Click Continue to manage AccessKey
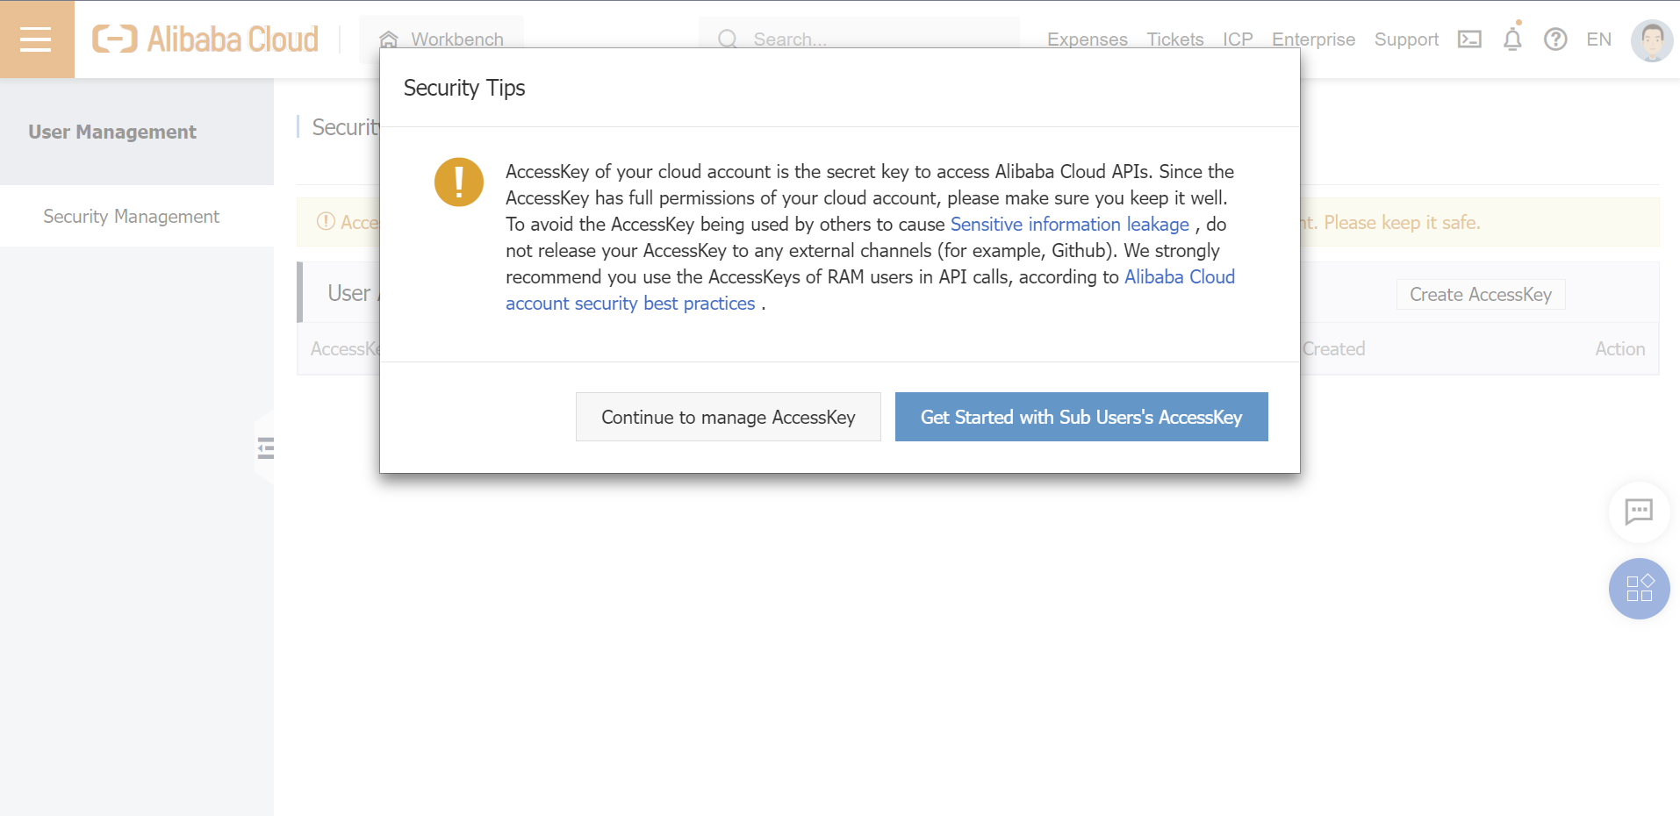The image size is (1680, 816). click(729, 417)
